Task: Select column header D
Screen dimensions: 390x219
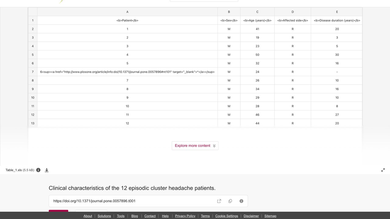Action: (292, 12)
